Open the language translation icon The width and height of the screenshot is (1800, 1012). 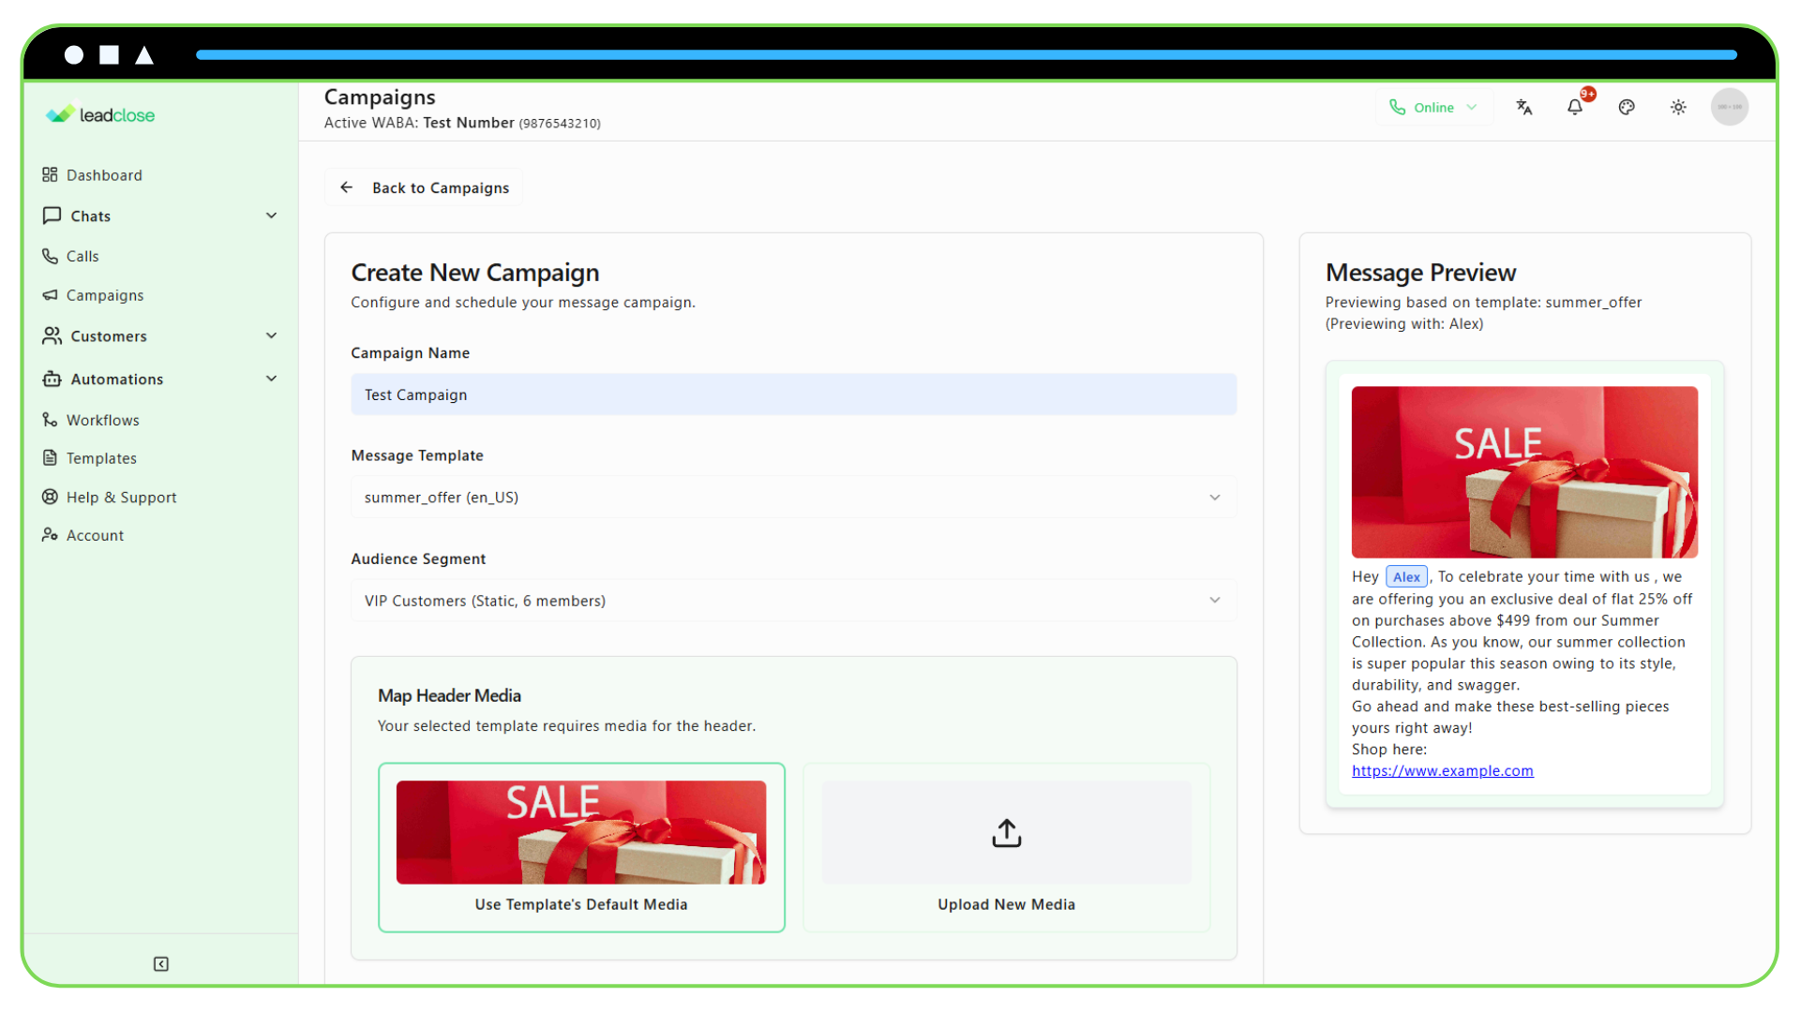click(1524, 107)
